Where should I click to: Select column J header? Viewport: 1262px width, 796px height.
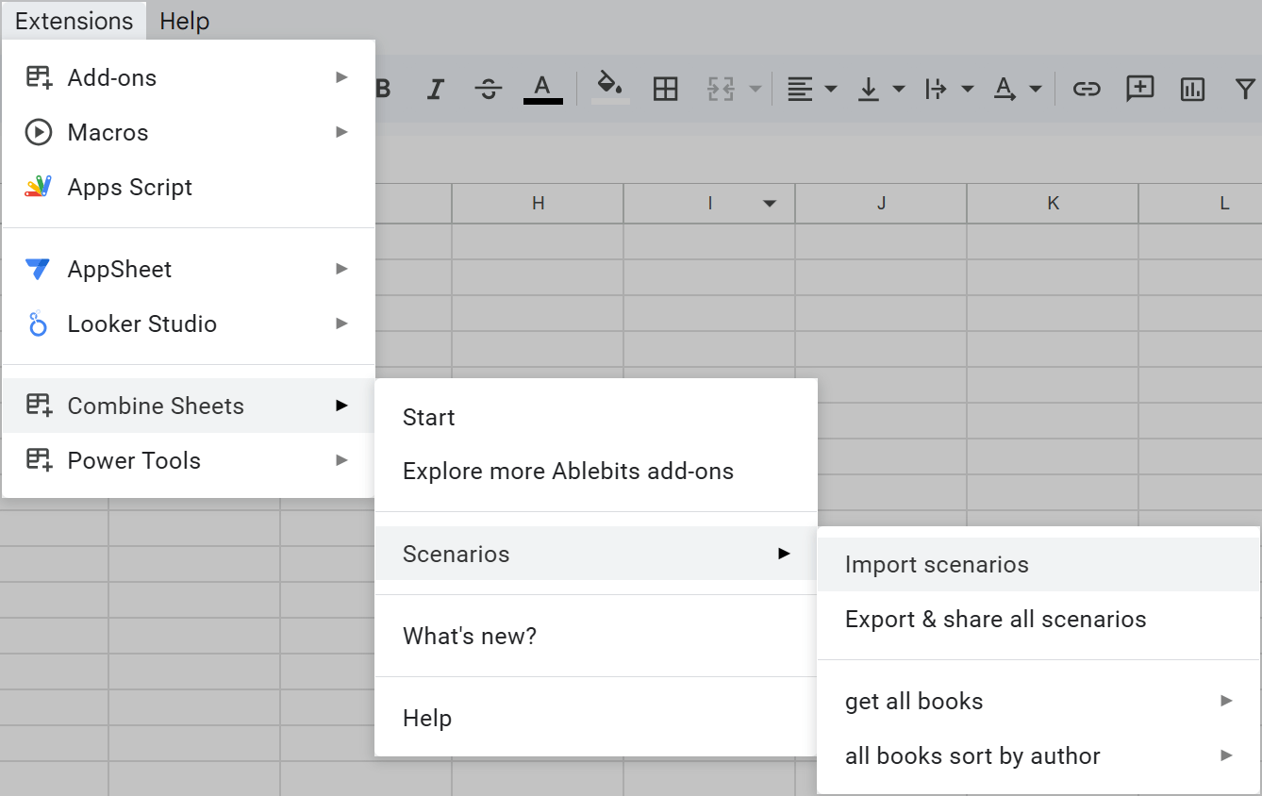tap(881, 203)
